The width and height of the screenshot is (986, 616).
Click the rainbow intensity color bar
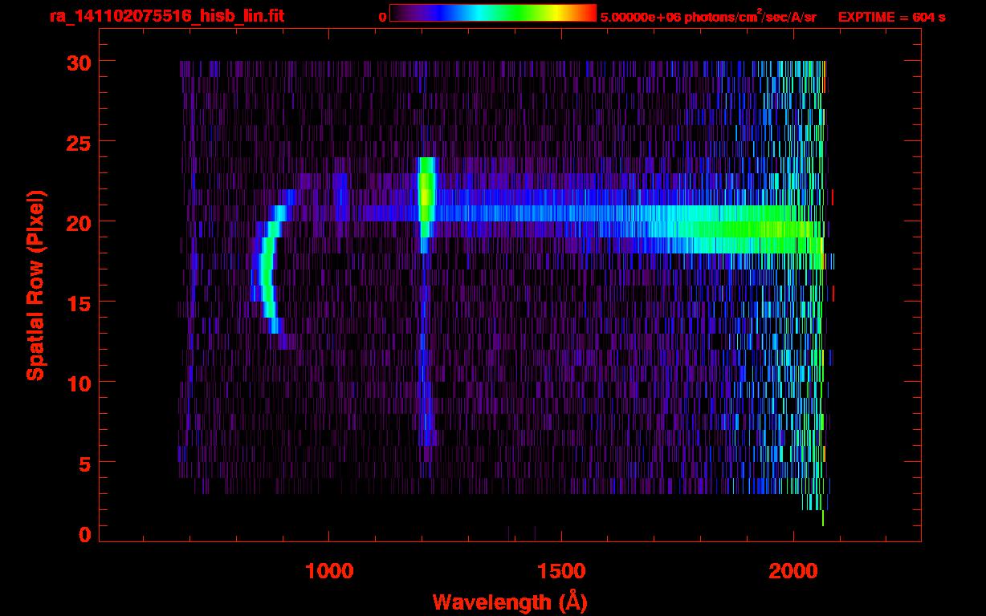click(493, 14)
